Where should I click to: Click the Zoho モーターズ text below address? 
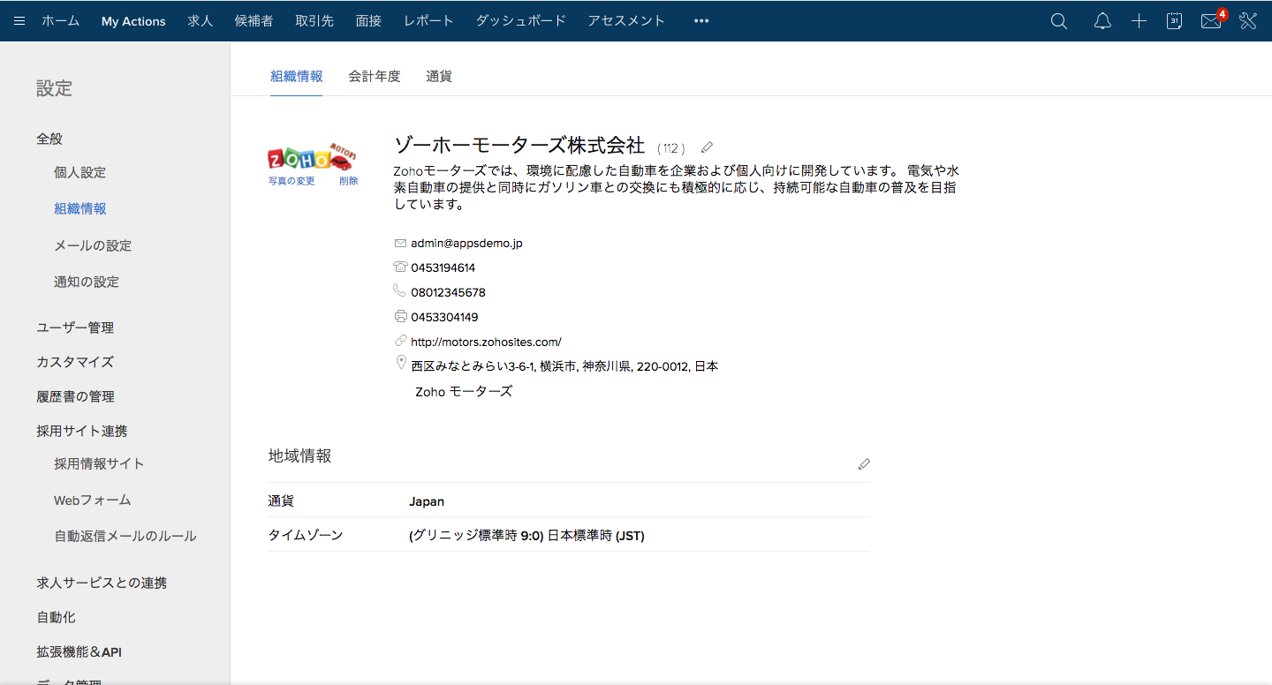tap(464, 391)
